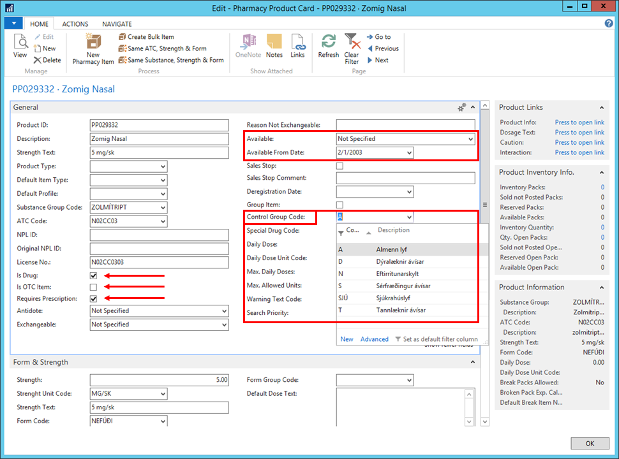The height and width of the screenshot is (459, 619).
Task: Click the Clear Filter icon
Action: coord(352,43)
